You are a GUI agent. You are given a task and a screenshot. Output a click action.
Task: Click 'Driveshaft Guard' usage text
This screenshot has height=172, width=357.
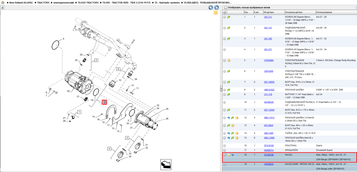(324, 150)
